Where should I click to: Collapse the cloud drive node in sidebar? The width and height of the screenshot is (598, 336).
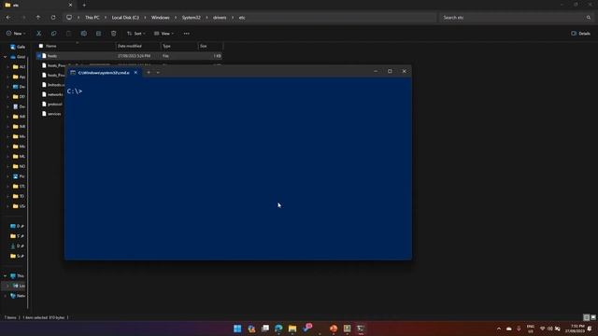coord(5,57)
